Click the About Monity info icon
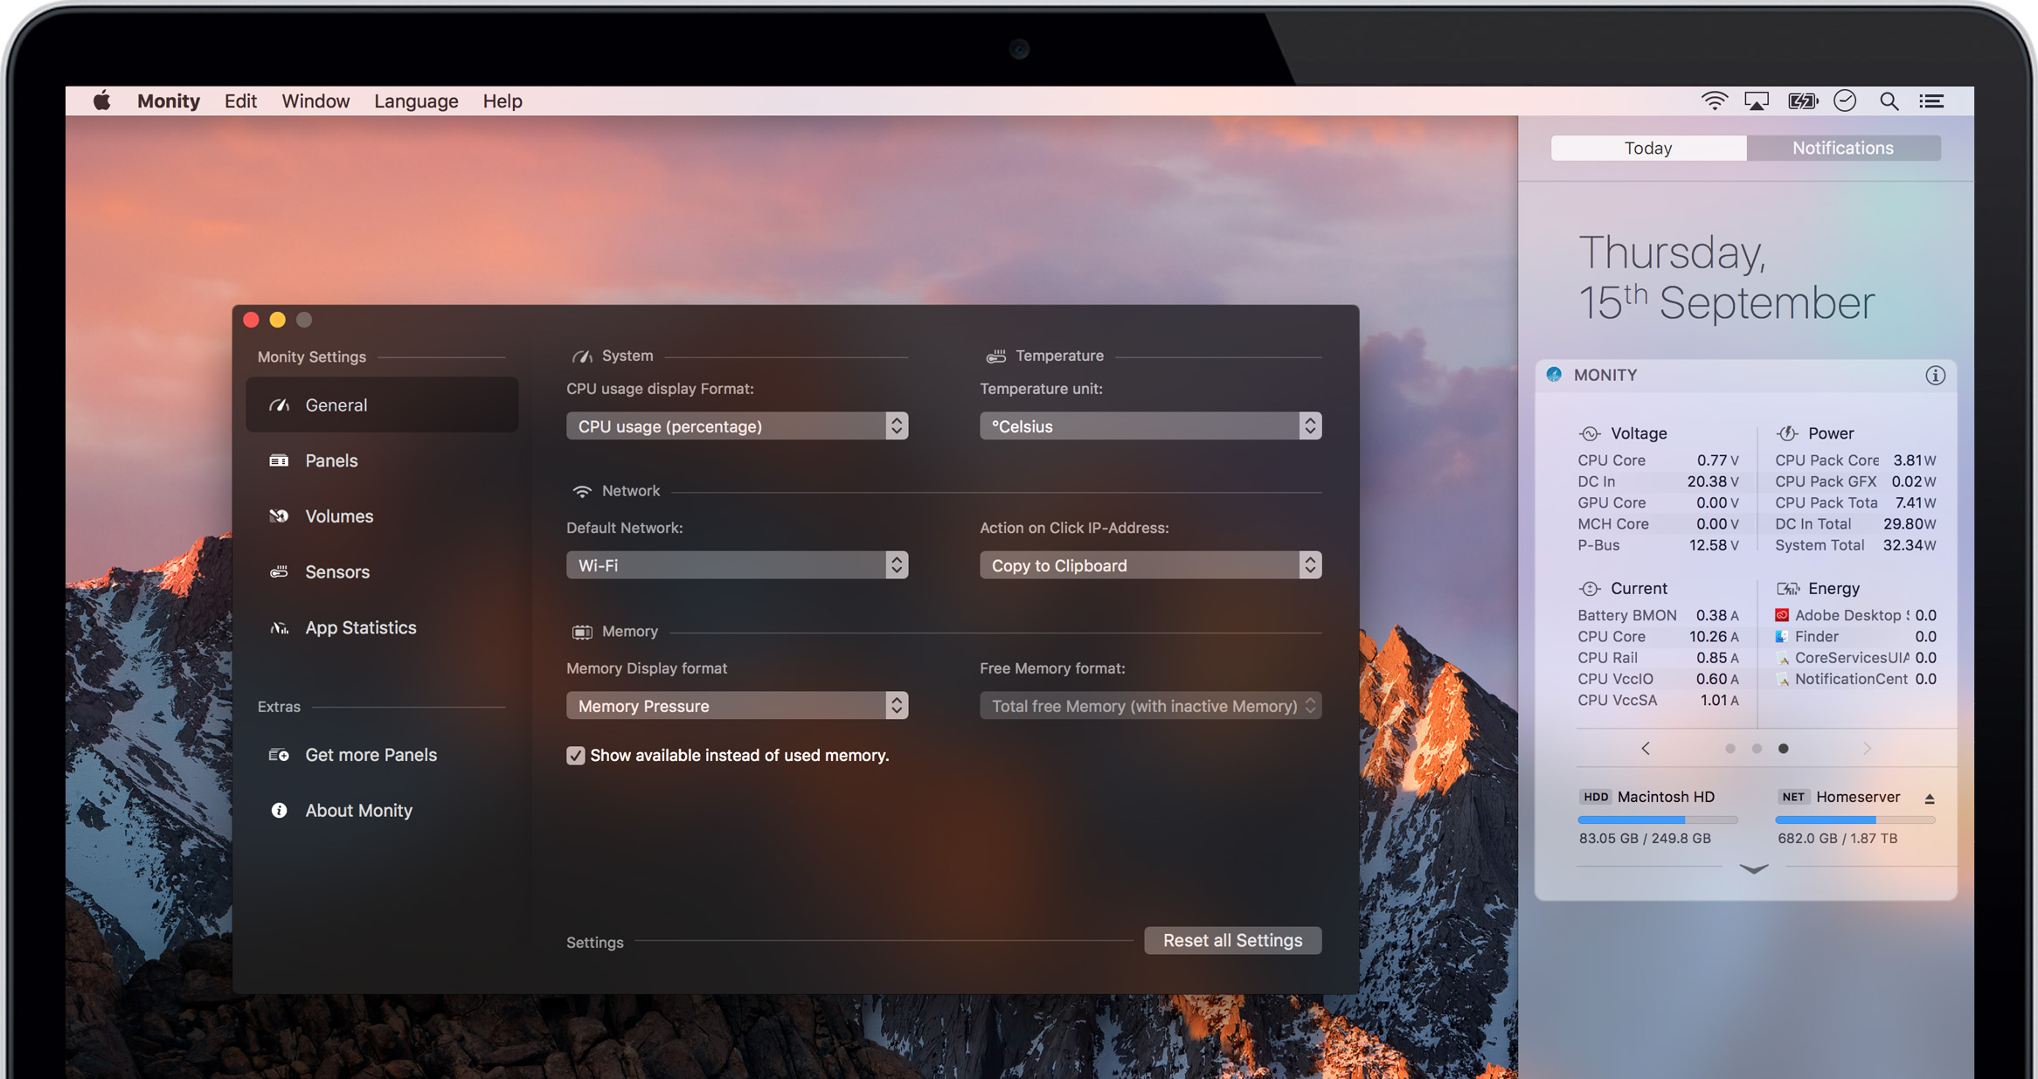This screenshot has width=2038, height=1079. [279, 811]
